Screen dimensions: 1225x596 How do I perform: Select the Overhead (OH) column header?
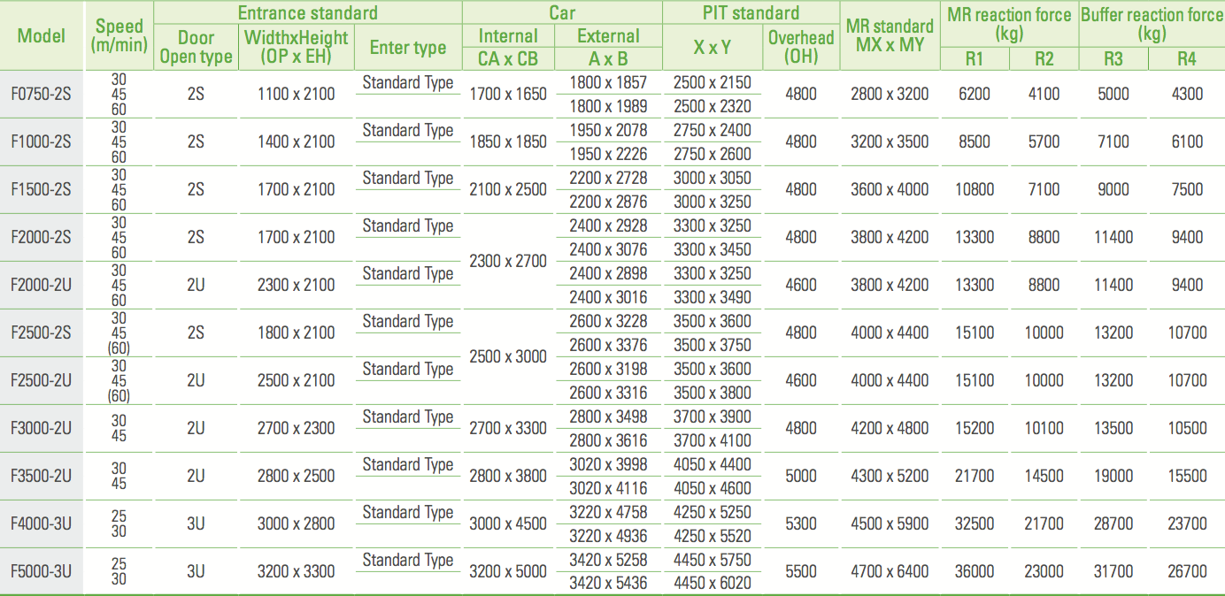pyautogui.click(x=800, y=48)
